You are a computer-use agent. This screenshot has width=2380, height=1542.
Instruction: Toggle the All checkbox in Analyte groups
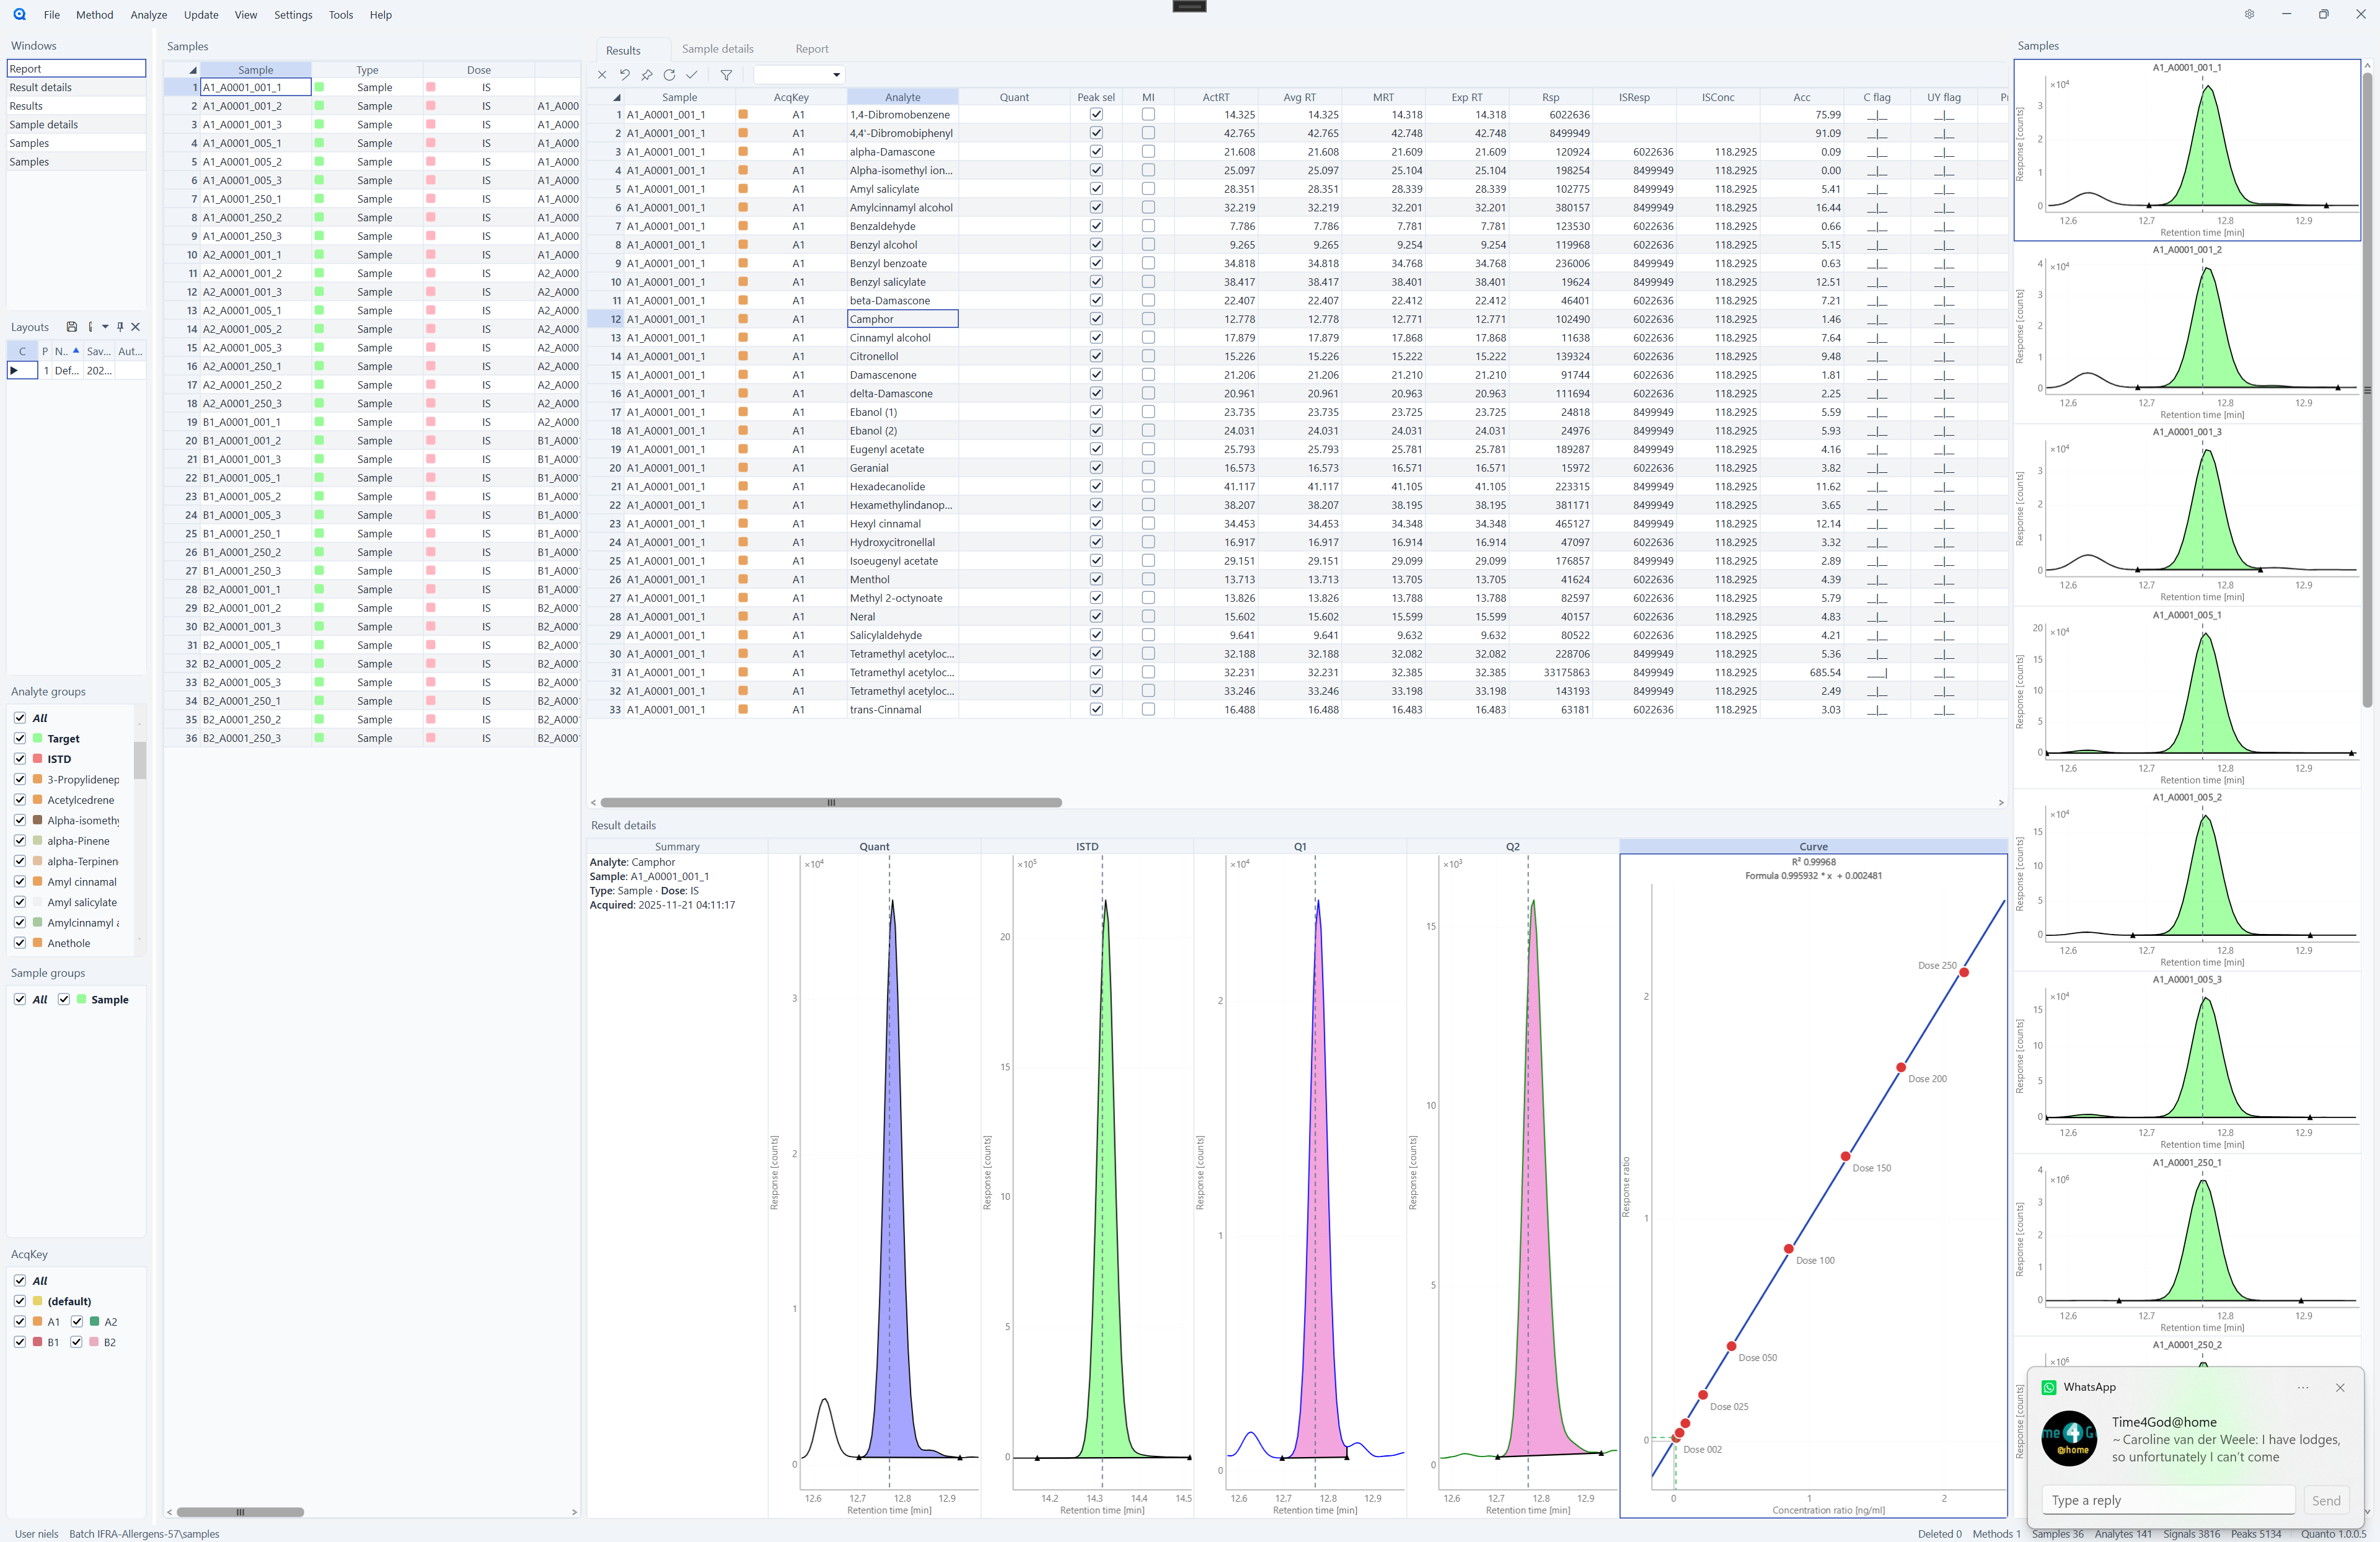coord(20,717)
